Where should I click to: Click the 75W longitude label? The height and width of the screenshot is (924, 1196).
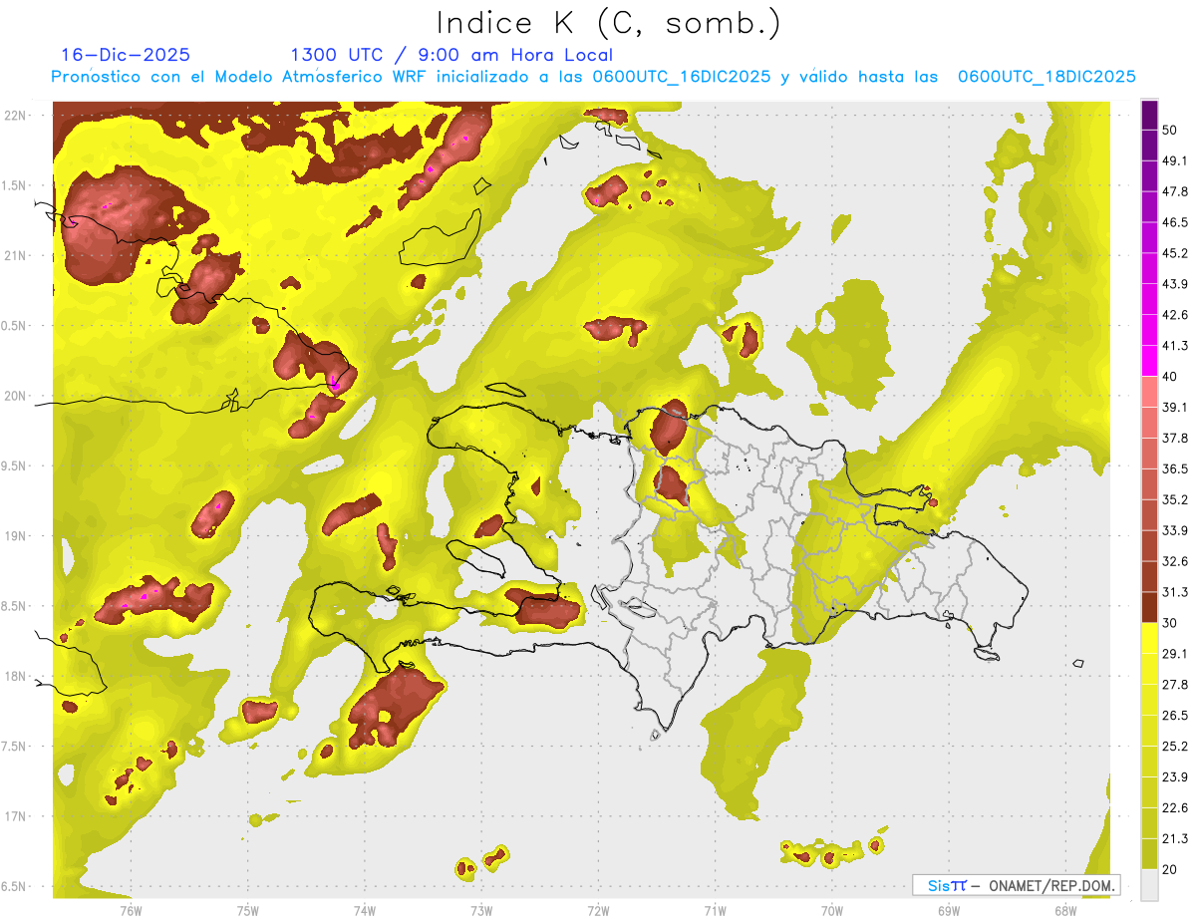(248, 910)
